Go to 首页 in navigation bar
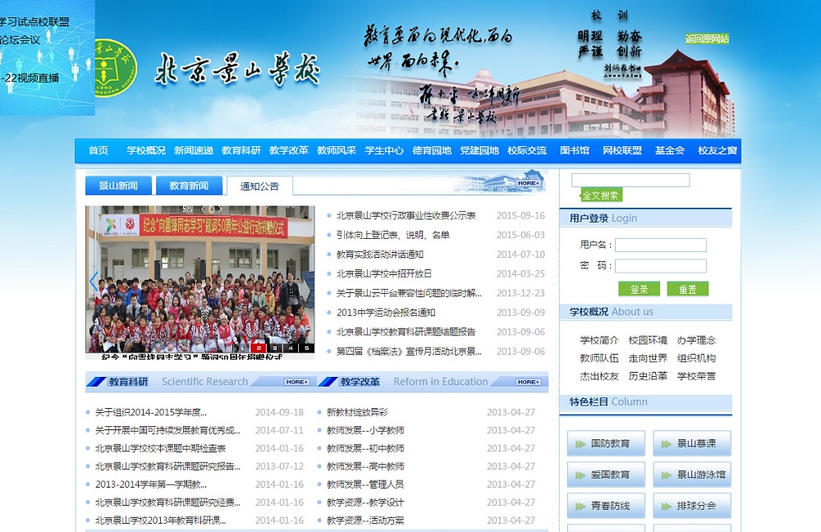 [99, 150]
